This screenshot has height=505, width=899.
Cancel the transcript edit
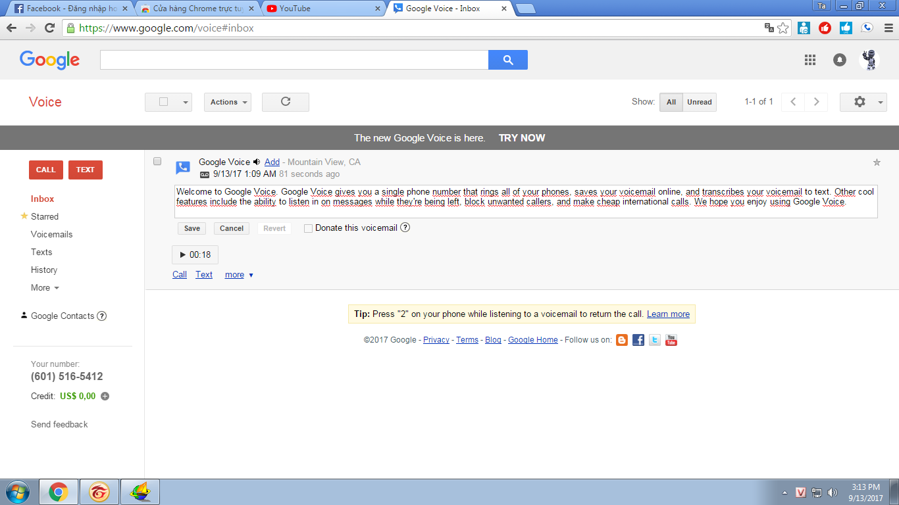pos(232,228)
